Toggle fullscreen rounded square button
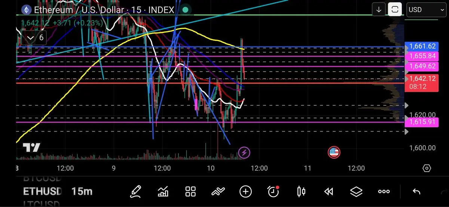 pos(395,10)
